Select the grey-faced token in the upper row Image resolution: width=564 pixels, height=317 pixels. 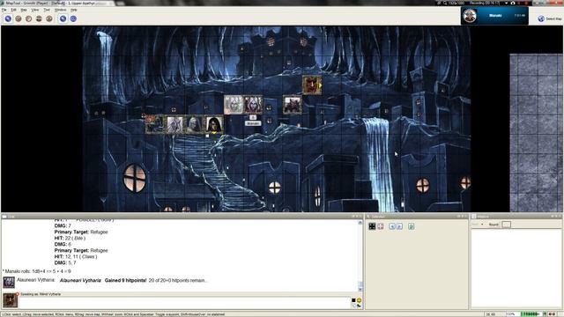point(234,105)
